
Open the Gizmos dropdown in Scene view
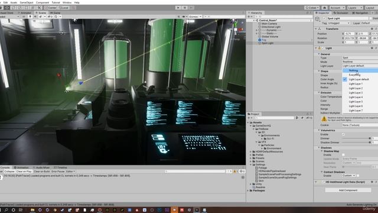coord(195,17)
